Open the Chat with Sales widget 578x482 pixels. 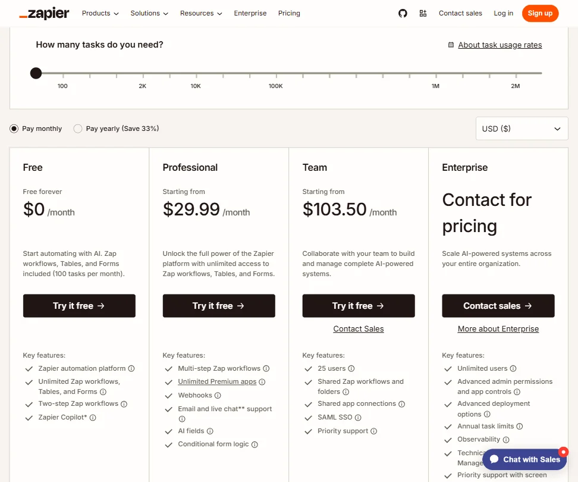click(524, 459)
